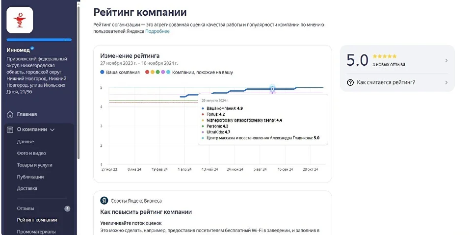Click the Яндекс Бизнес 'Я' logo icon
471x235 pixels.
pos(104,201)
